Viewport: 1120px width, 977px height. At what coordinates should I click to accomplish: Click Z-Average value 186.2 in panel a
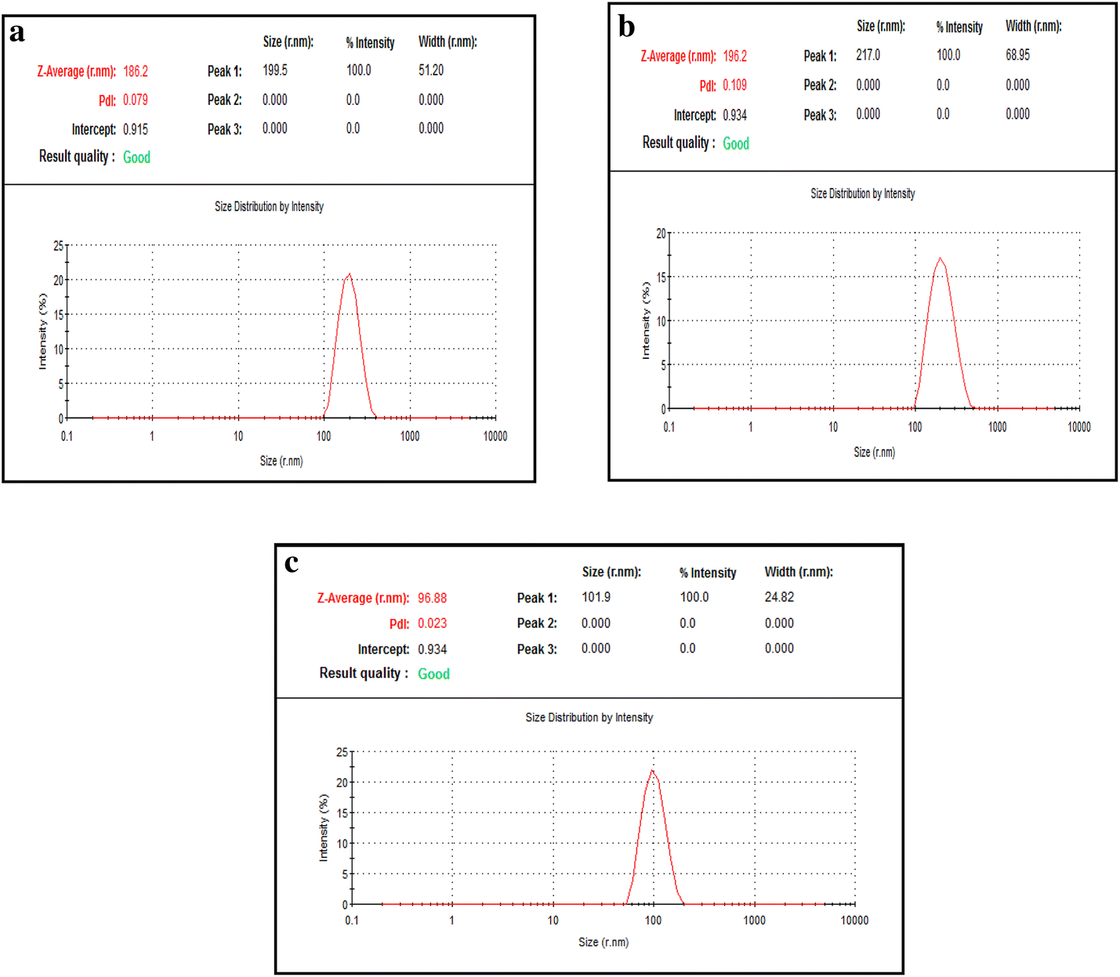(136, 71)
